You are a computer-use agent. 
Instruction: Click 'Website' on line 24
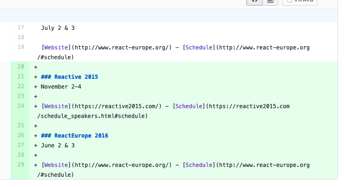(56, 106)
